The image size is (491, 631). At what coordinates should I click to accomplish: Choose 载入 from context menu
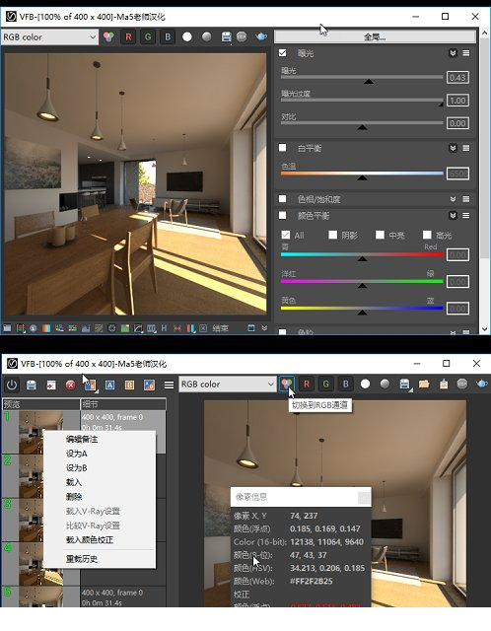tap(74, 482)
